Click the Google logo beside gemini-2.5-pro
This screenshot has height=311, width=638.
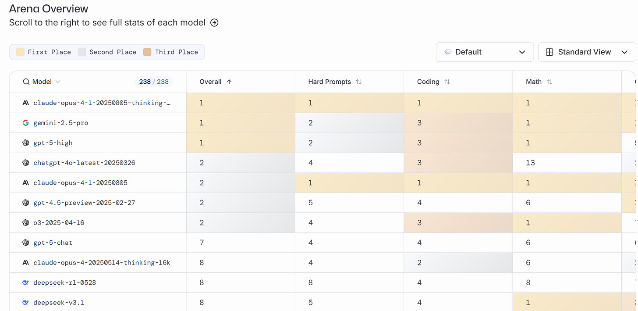pyautogui.click(x=26, y=123)
